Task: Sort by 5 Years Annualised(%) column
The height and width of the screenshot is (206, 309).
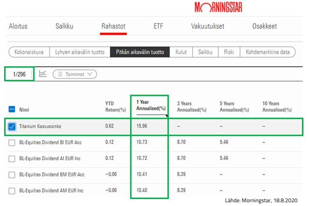Action: coord(234,107)
